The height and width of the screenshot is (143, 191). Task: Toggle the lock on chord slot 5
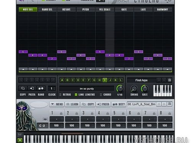[x=123, y=113]
